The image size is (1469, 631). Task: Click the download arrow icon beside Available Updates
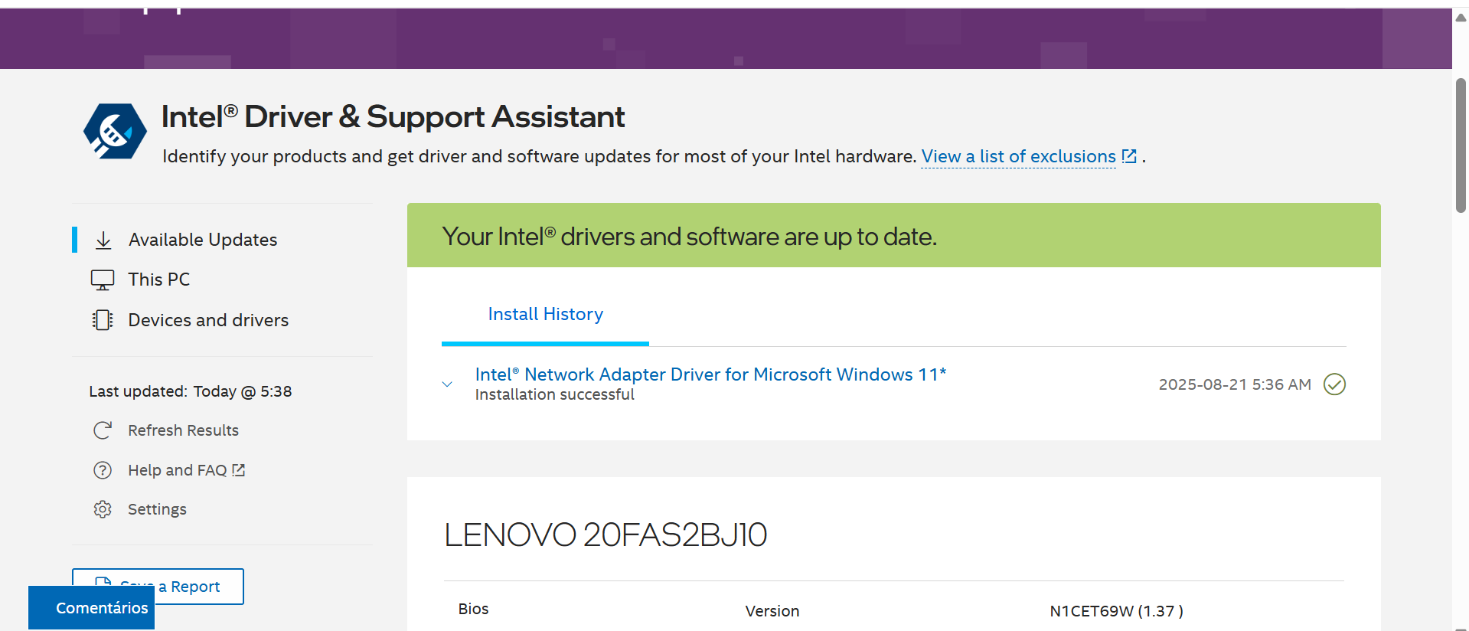103,240
